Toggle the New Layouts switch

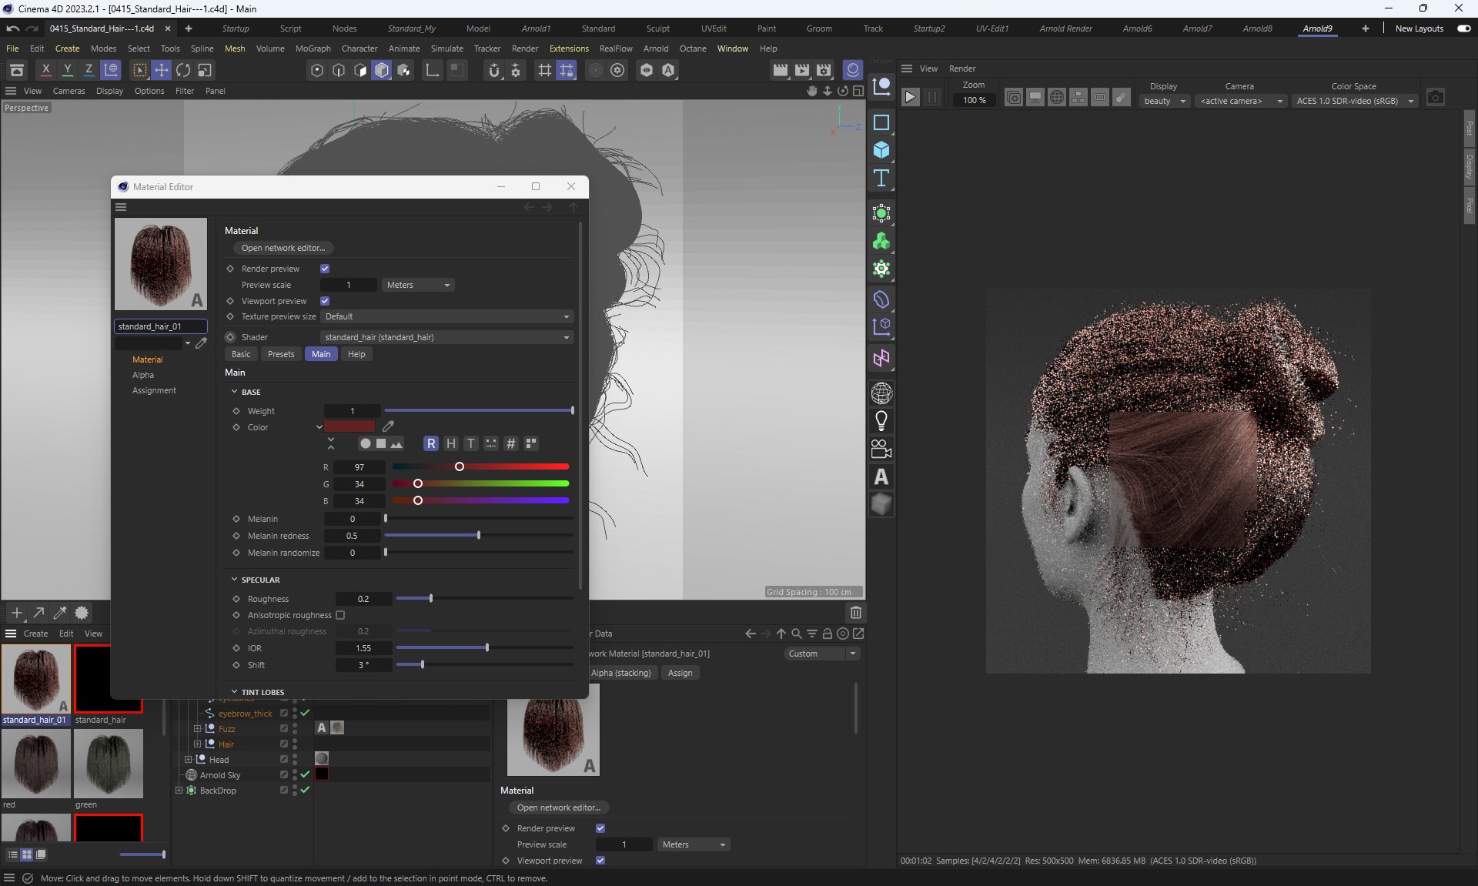pyautogui.click(x=1463, y=28)
